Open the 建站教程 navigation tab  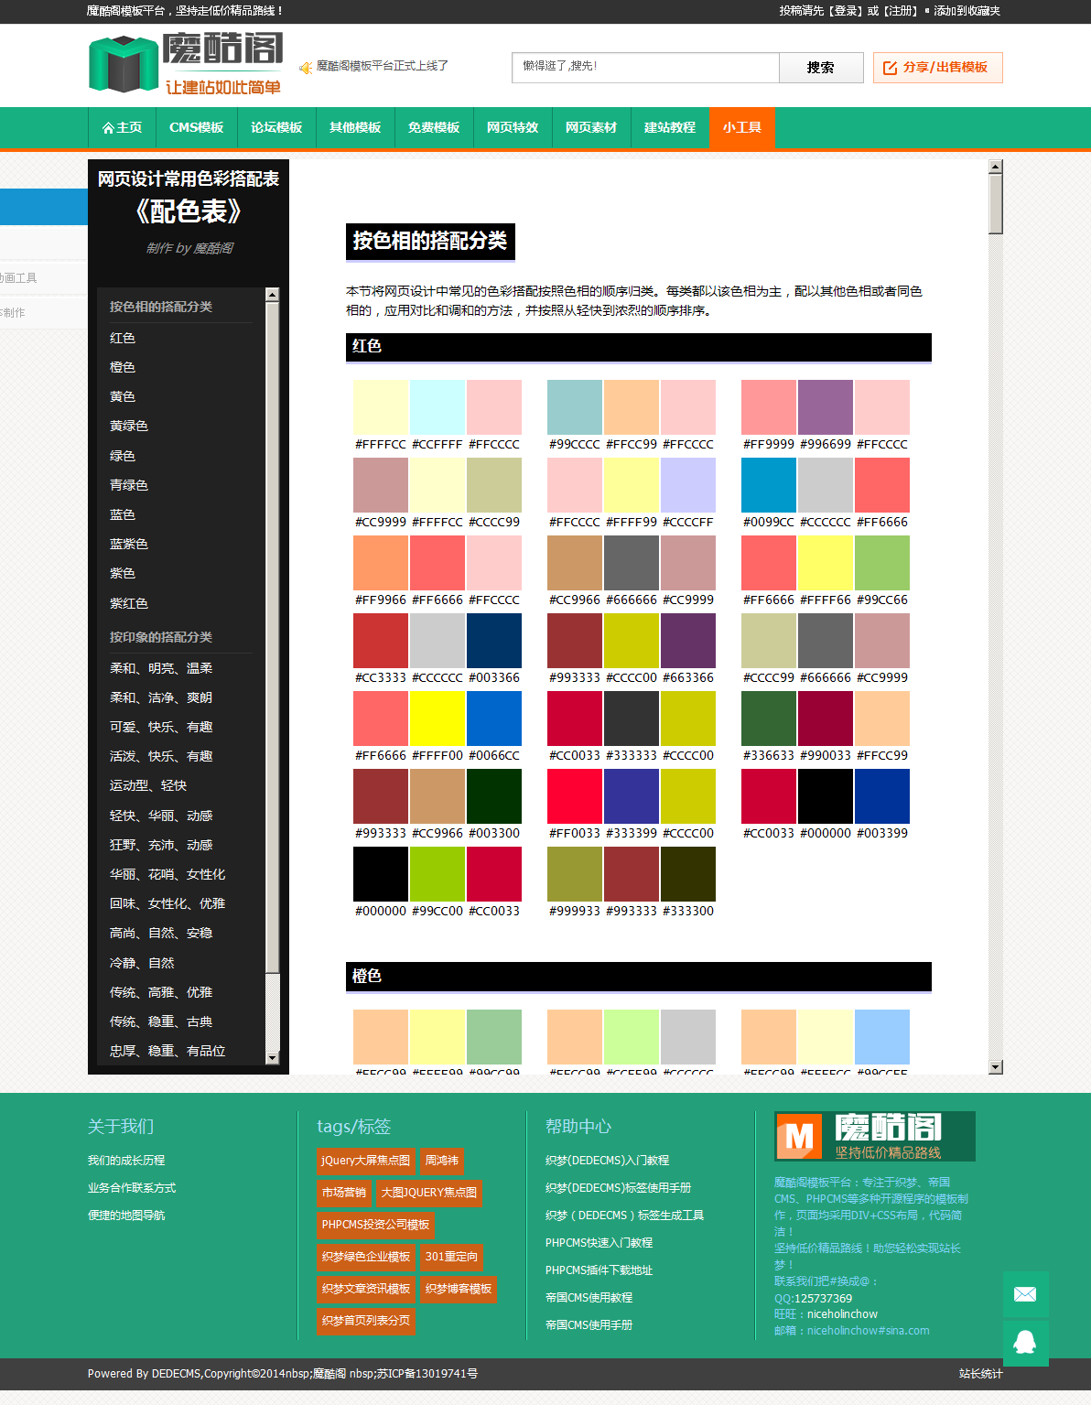click(x=669, y=127)
